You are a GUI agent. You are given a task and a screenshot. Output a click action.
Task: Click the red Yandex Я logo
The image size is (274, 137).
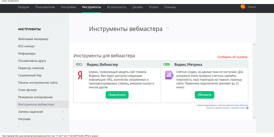80,75
